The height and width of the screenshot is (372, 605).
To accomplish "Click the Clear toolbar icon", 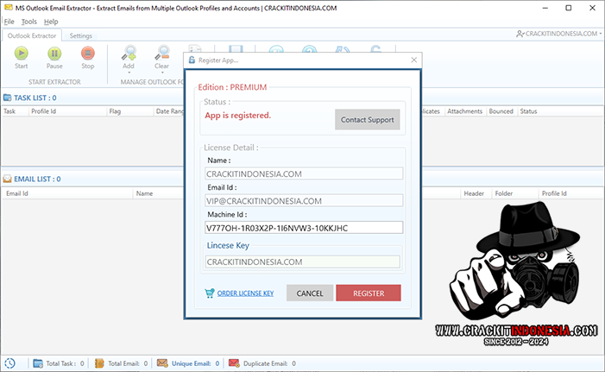I will 161,54.
